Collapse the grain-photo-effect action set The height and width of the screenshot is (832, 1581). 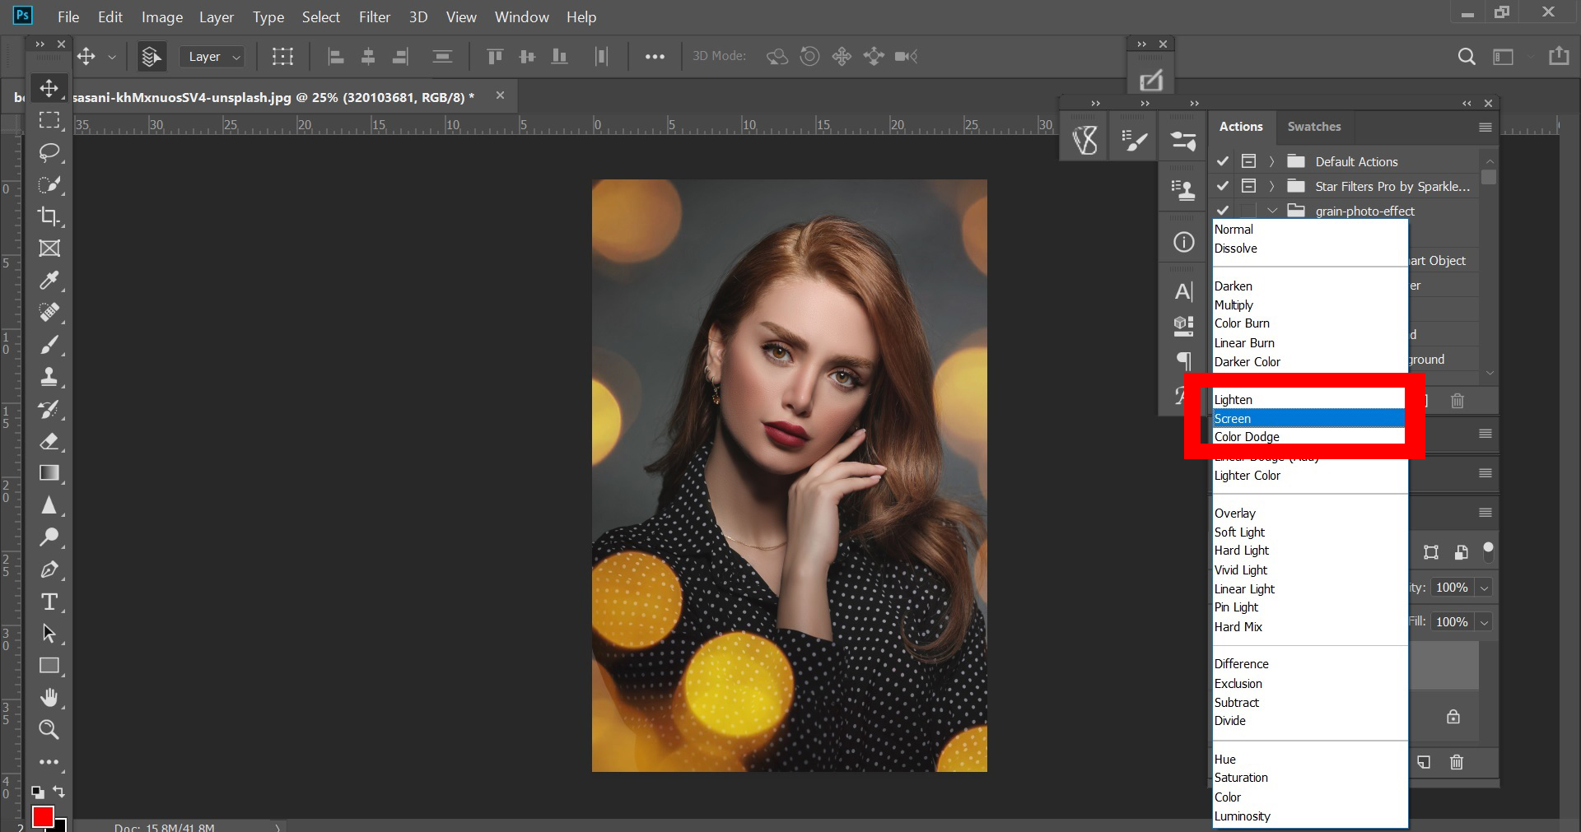(1272, 211)
